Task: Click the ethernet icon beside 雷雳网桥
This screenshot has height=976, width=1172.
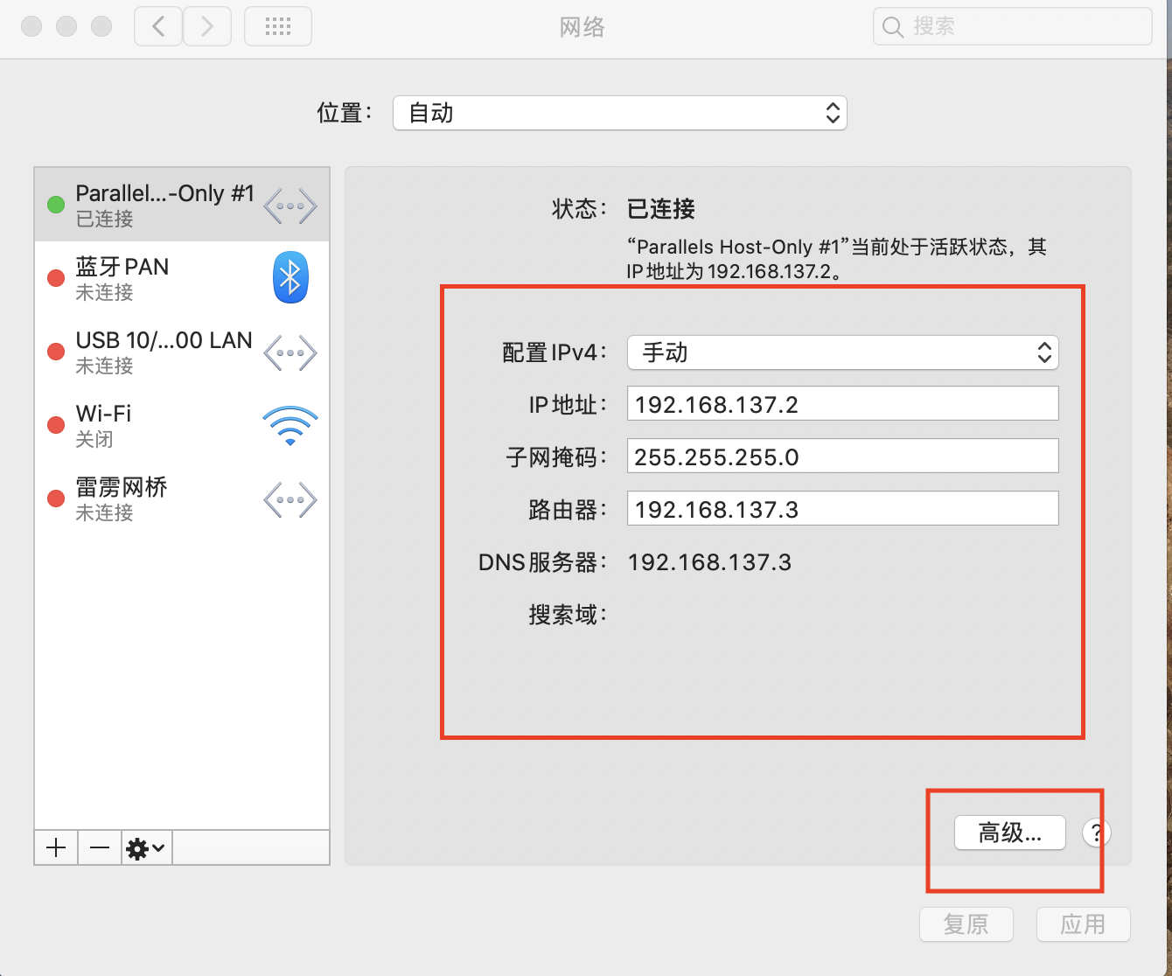Action: [x=290, y=500]
